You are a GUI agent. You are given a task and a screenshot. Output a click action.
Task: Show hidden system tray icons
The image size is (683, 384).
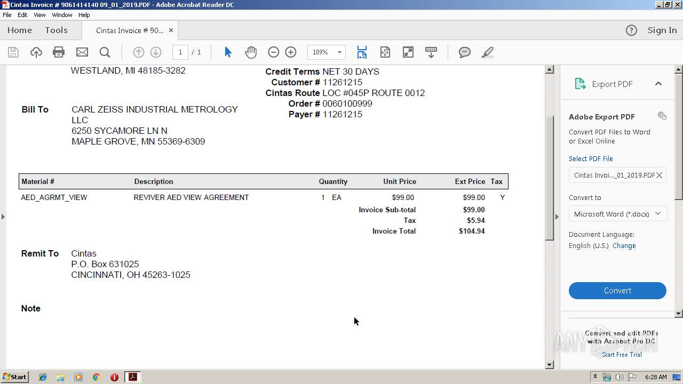(595, 377)
